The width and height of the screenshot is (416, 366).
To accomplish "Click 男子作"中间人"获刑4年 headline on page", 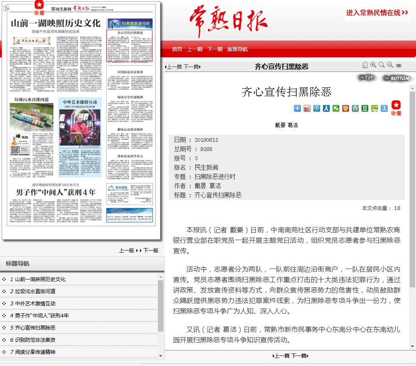I will (56, 192).
